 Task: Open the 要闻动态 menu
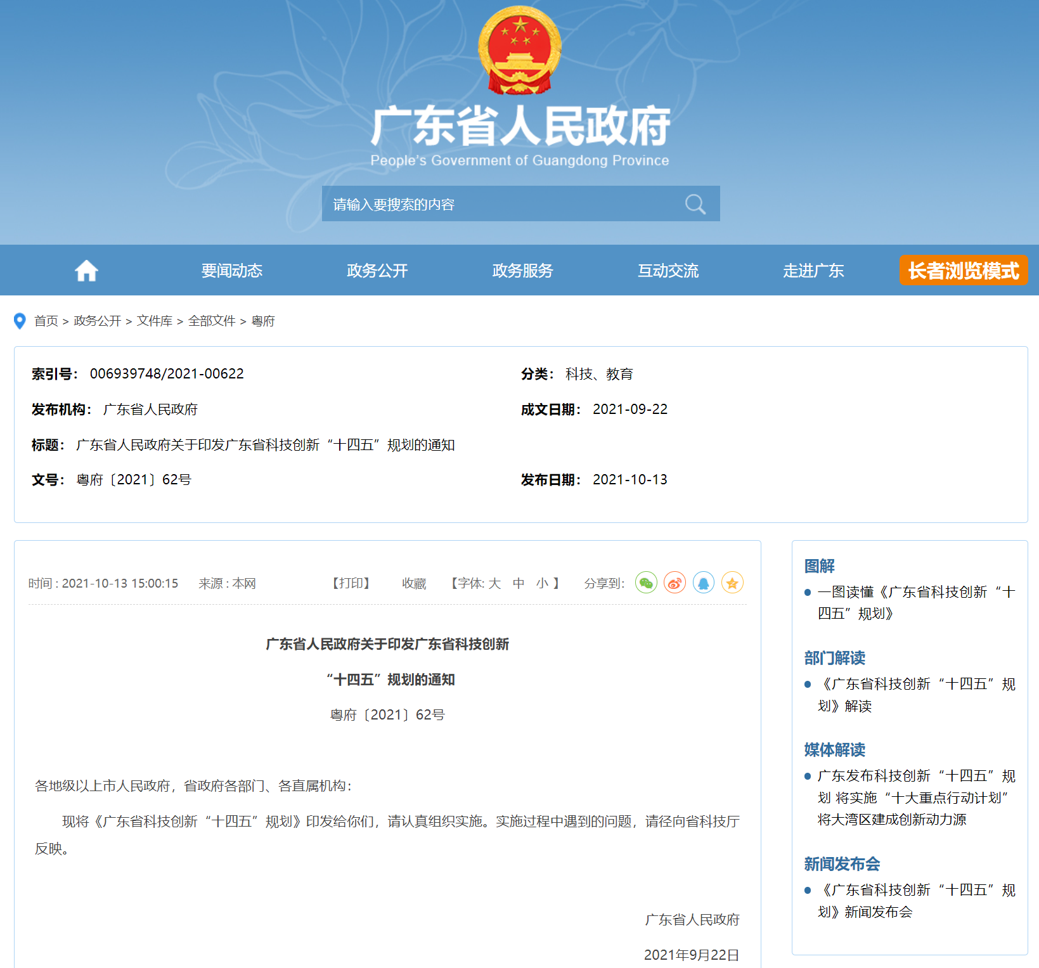click(231, 271)
